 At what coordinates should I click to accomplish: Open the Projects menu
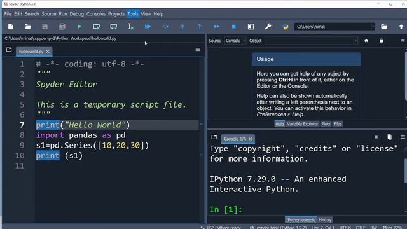pyautogui.click(x=116, y=14)
